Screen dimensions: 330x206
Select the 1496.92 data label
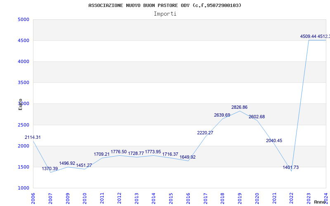click(67, 163)
